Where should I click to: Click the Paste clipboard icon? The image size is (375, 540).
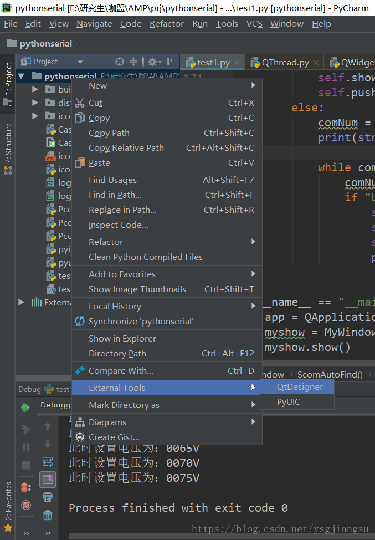(80, 162)
